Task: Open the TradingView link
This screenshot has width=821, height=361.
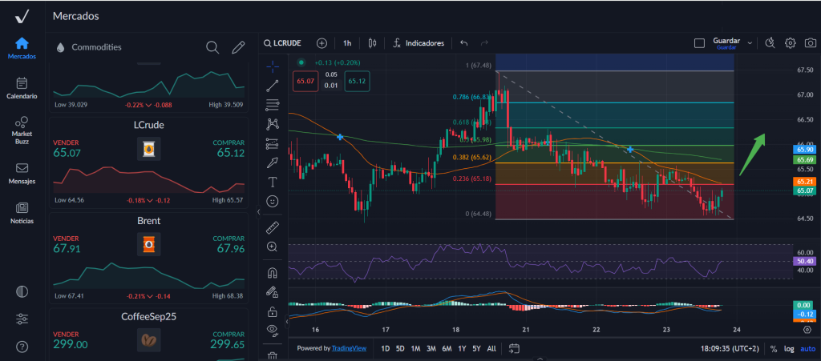Action: coord(350,348)
